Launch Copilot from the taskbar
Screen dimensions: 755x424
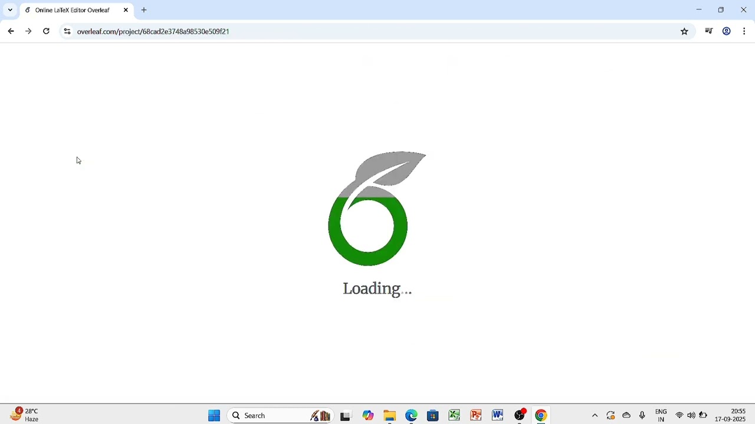coord(368,416)
